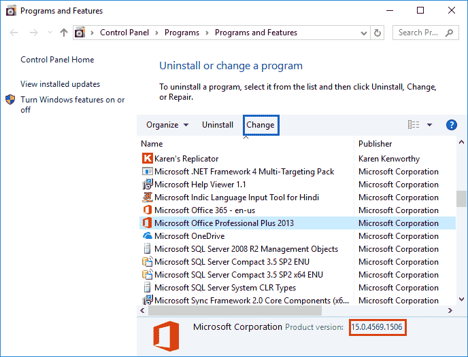Click the horizontal scrollbar right arrow
This screenshot has height=357, width=468.
tap(450, 311)
